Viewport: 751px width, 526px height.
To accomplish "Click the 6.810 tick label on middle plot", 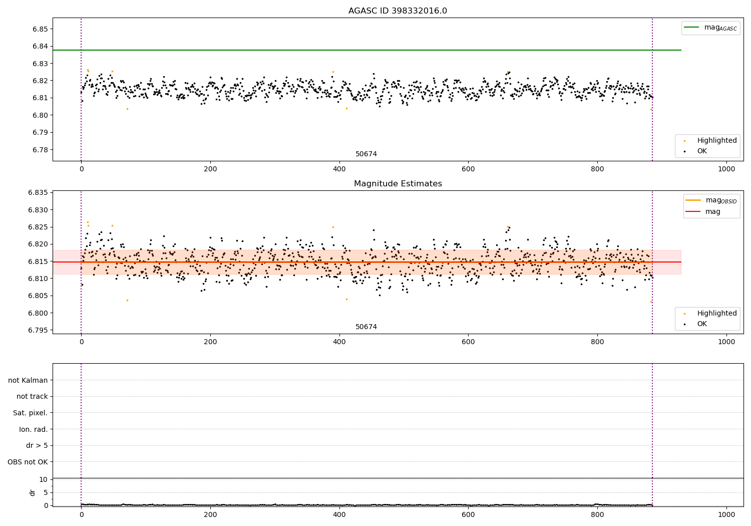I will click(37, 279).
